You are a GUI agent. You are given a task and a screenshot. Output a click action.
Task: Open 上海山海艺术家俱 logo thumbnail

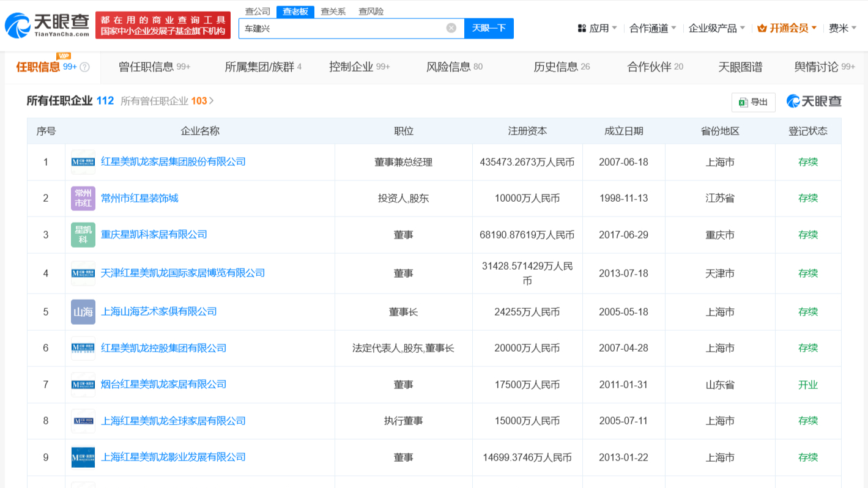click(x=83, y=312)
